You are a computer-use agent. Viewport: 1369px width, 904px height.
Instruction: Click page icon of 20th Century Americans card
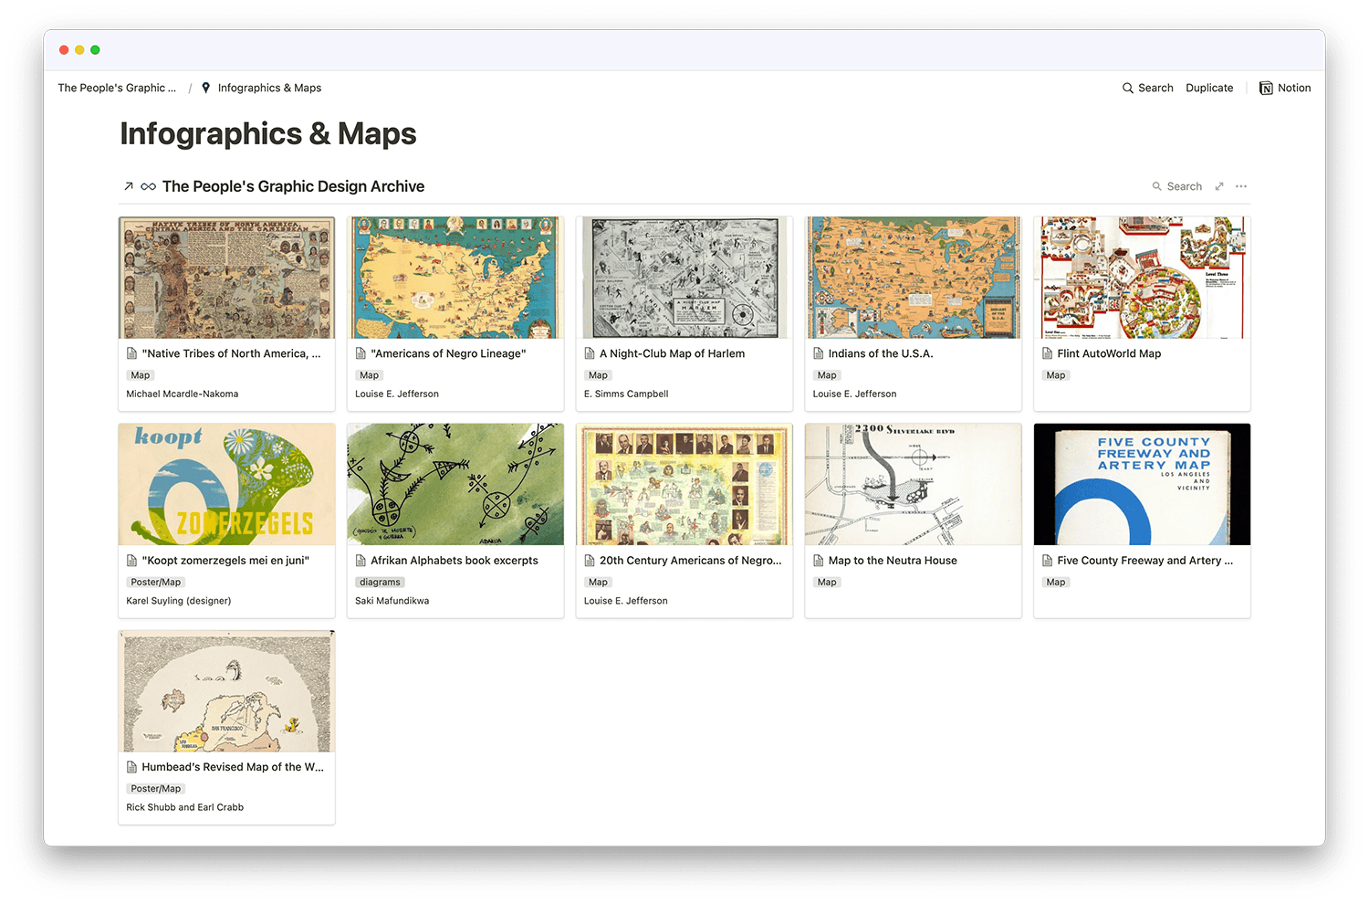pos(590,561)
